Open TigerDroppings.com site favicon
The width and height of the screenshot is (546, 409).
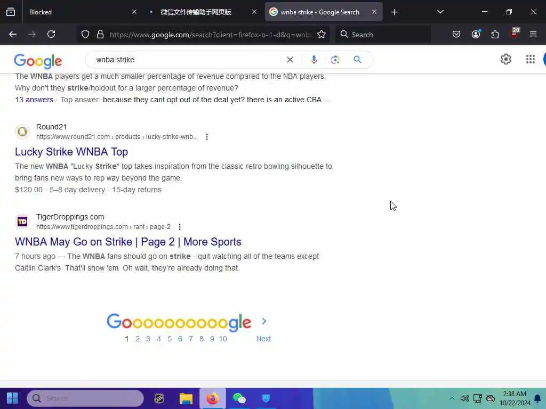click(22, 222)
